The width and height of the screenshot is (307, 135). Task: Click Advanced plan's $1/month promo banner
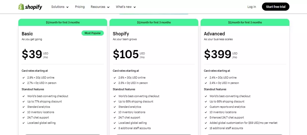(245, 22)
